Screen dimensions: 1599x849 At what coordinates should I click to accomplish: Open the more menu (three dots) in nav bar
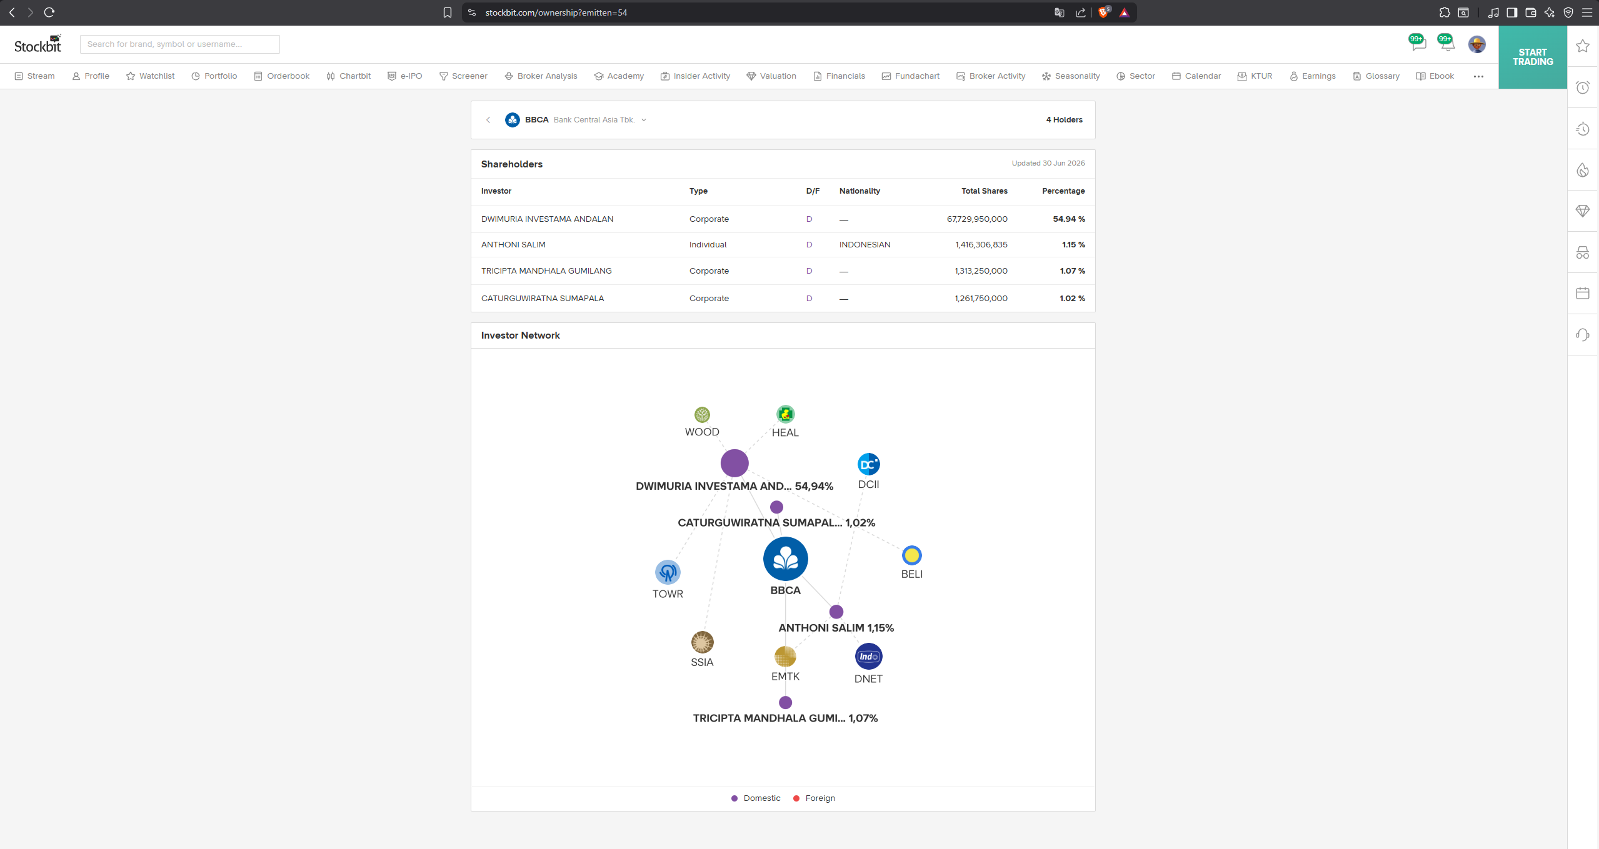point(1478,76)
